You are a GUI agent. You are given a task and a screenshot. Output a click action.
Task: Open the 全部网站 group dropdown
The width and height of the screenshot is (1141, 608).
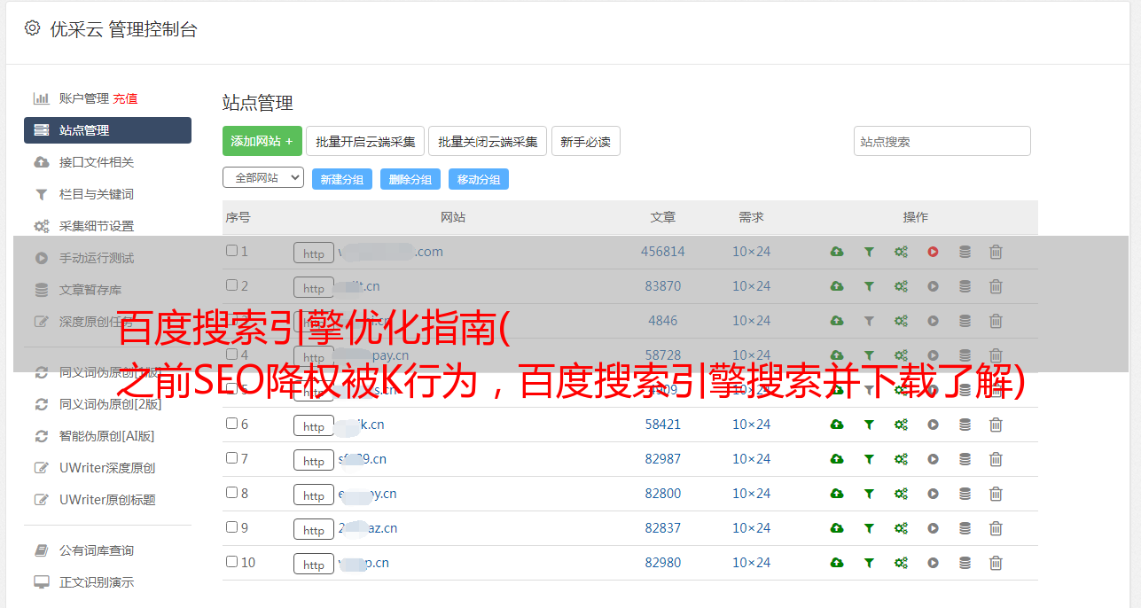pyautogui.click(x=263, y=177)
